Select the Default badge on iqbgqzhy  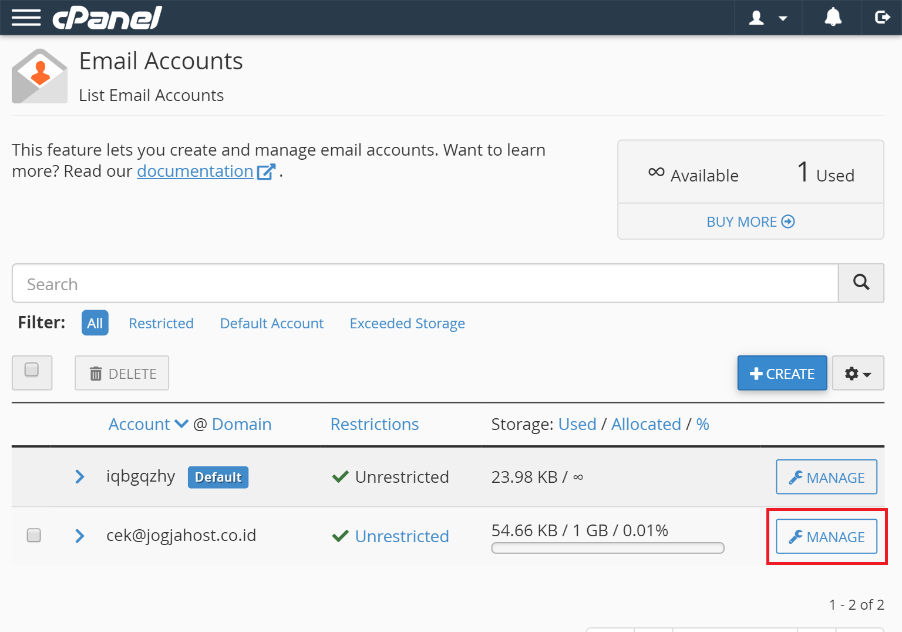click(x=218, y=477)
